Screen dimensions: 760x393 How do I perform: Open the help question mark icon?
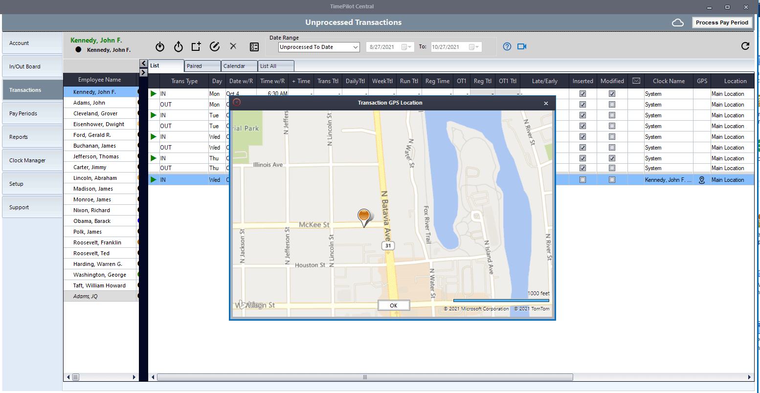(x=507, y=46)
